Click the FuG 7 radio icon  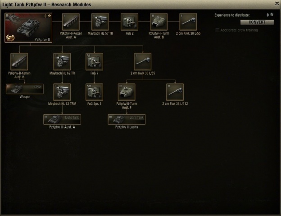click(95, 62)
